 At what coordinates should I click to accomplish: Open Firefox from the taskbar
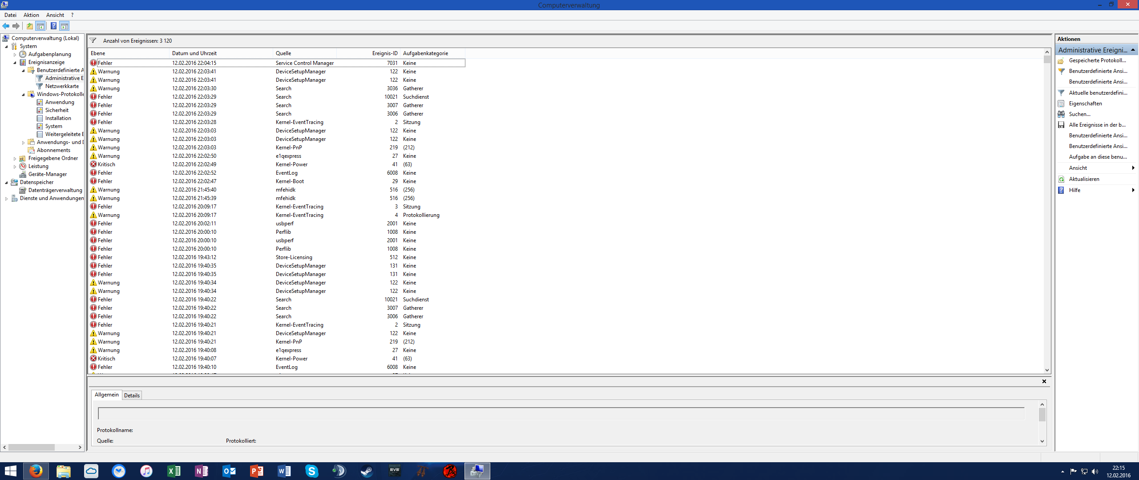pyautogui.click(x=36, y=471)
